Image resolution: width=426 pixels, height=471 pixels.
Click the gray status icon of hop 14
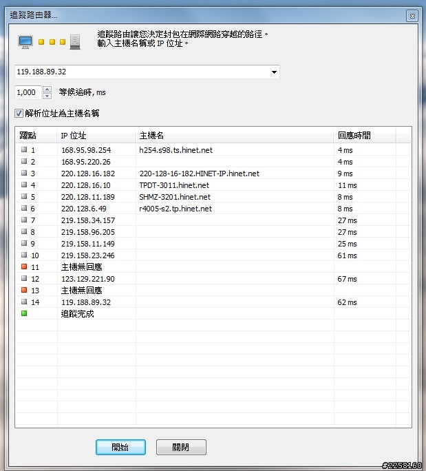click(x=24, y=302)
